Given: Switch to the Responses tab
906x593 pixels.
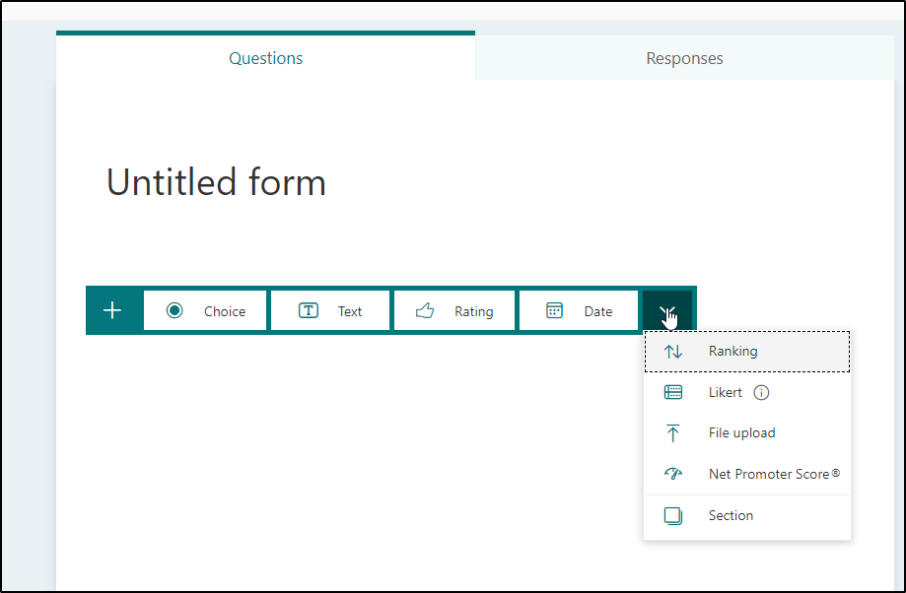Looking at the screenshot, I should coord(683,58).
